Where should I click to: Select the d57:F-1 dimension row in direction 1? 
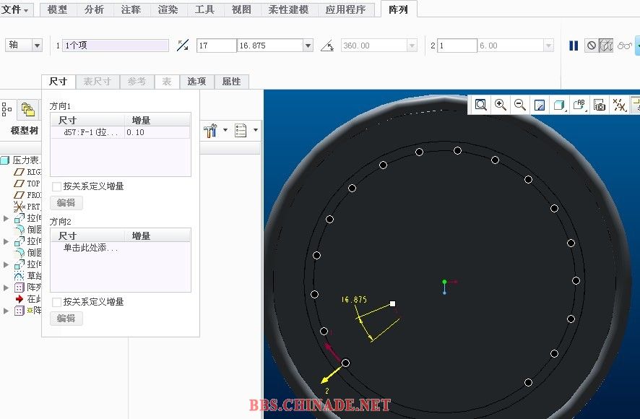pyautogui.click(x=121, y=132)
